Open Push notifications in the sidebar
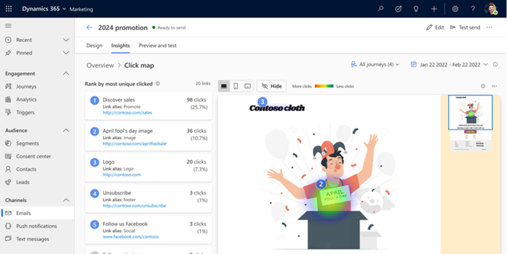 (37, 226)
